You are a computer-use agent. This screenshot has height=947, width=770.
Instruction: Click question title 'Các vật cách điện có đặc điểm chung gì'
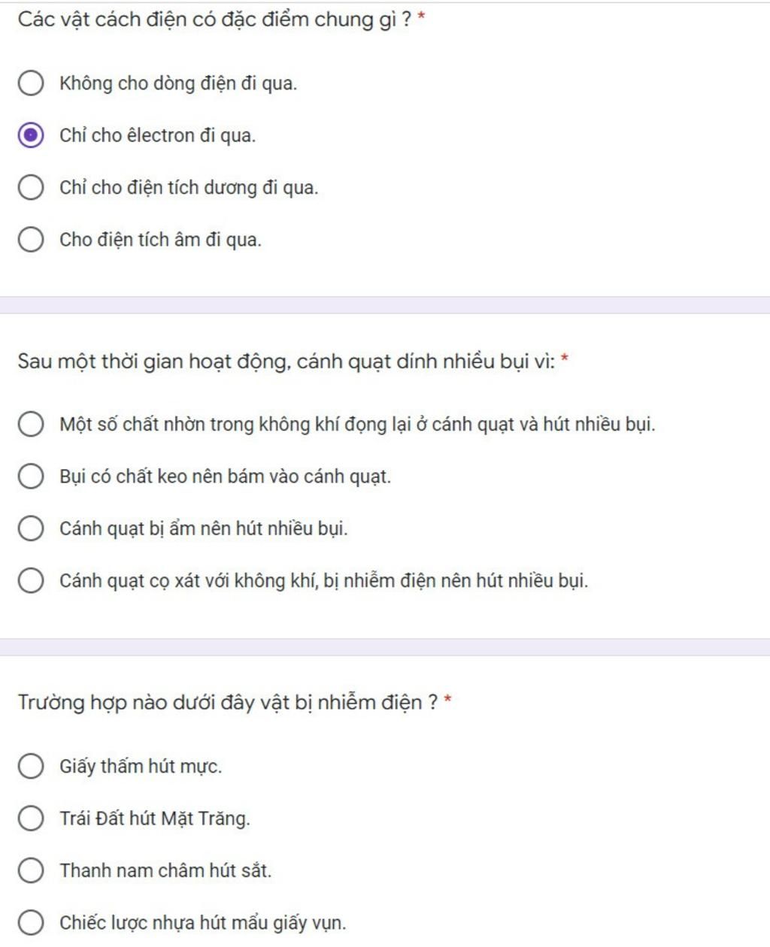pos(214,20)
